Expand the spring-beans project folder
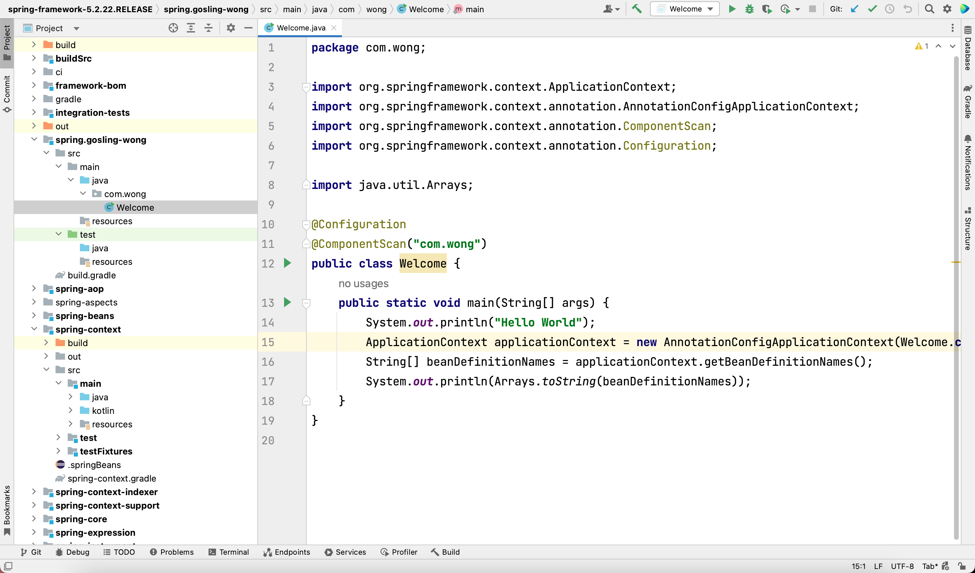 tap(34, 316)
